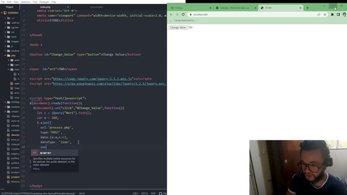Image resolution: width=347 pixels, height=195 pixels.
Task: Expand the js folder
Action: [5, 46]
